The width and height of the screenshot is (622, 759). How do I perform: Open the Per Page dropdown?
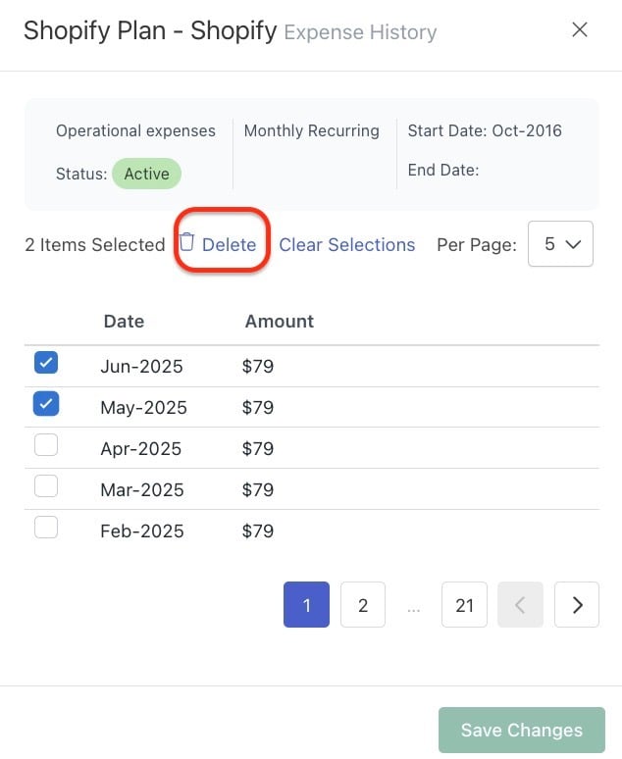pyautogui.click(x=560, y=243)
